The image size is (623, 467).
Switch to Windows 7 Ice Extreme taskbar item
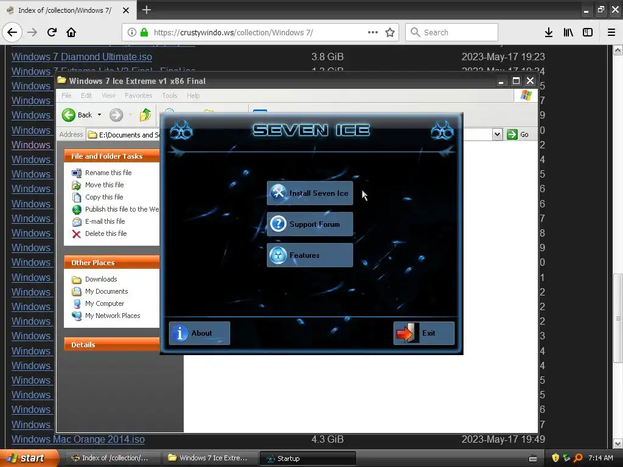tap(209, 458)
